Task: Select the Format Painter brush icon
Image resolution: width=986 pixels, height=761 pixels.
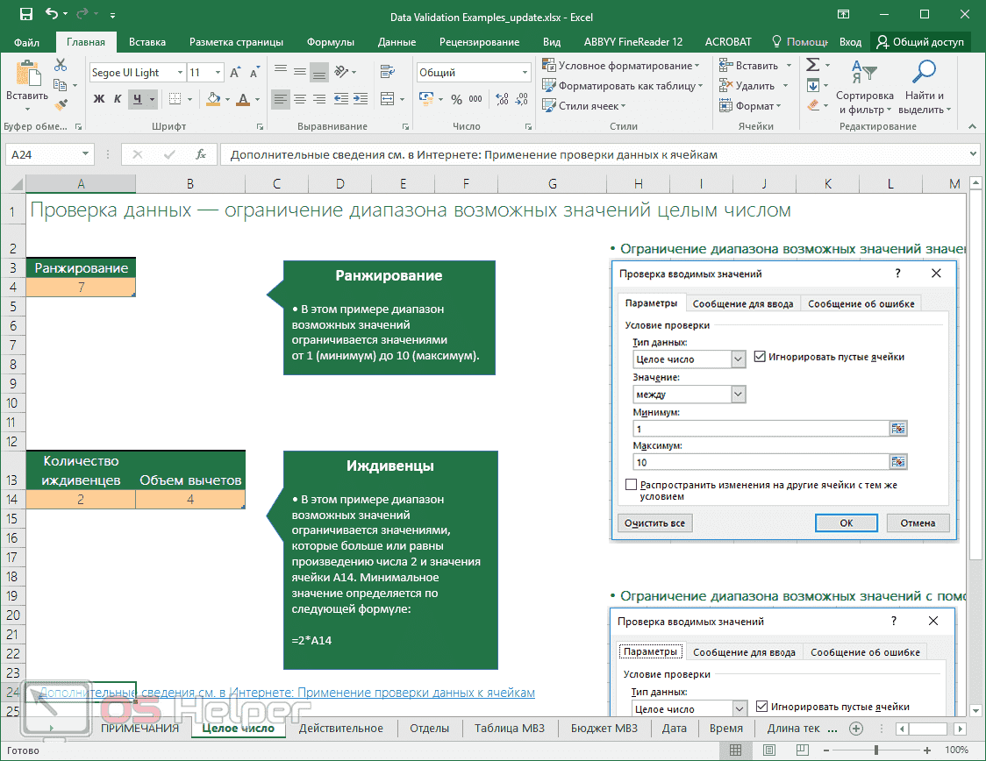Action: 61,104
